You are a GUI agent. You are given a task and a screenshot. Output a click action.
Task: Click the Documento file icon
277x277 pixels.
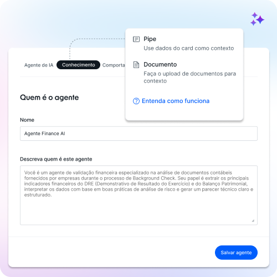(136, 65)
